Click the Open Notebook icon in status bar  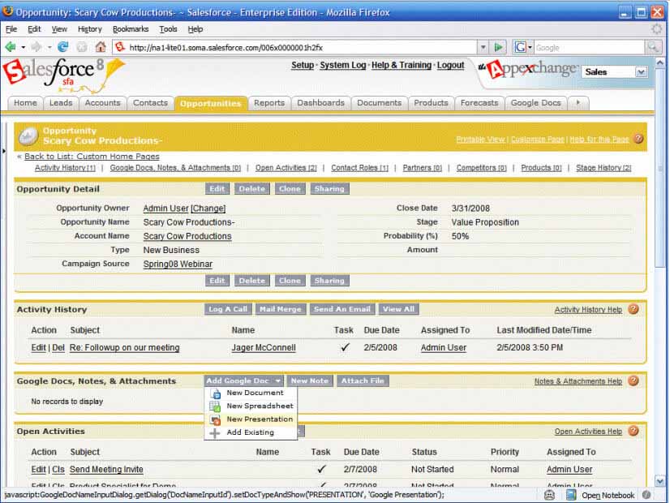(570, 495)
